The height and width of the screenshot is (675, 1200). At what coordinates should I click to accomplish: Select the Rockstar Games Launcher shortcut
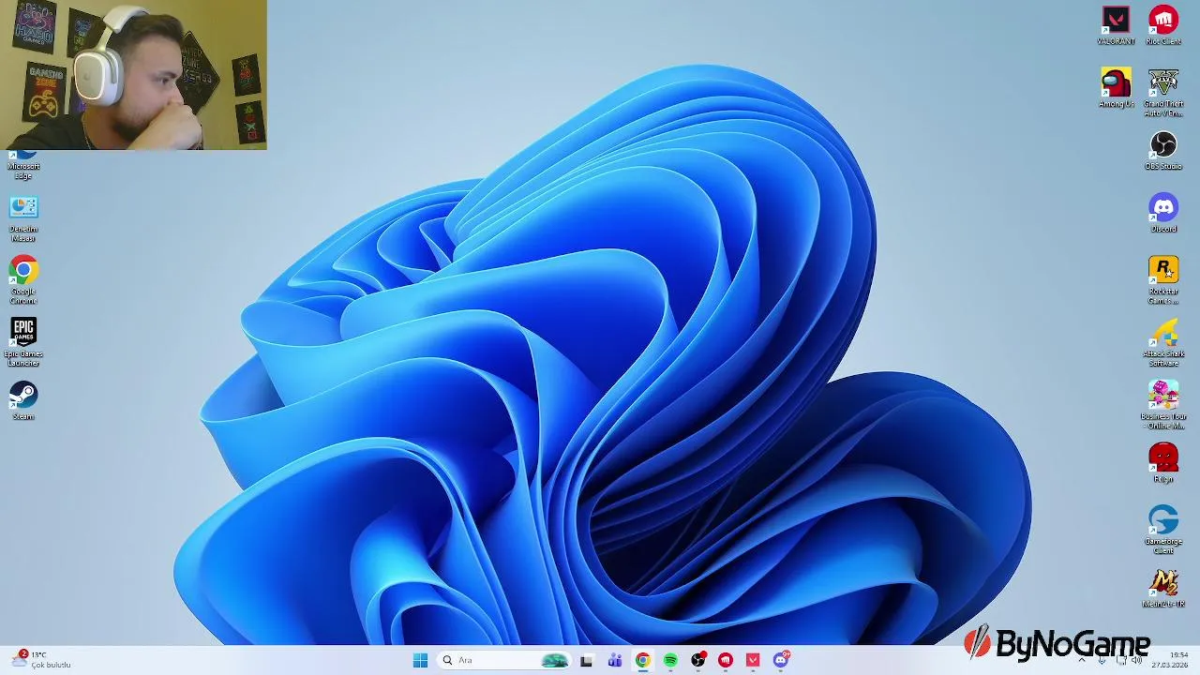pyautogui.click(x=1163, y=280)
